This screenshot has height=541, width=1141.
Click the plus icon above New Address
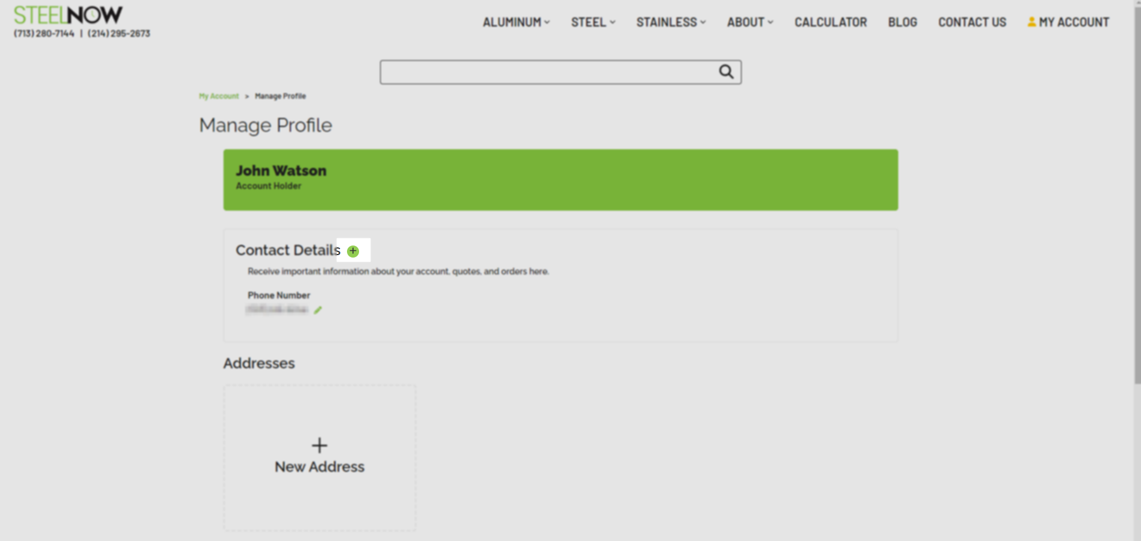point(319,445)
